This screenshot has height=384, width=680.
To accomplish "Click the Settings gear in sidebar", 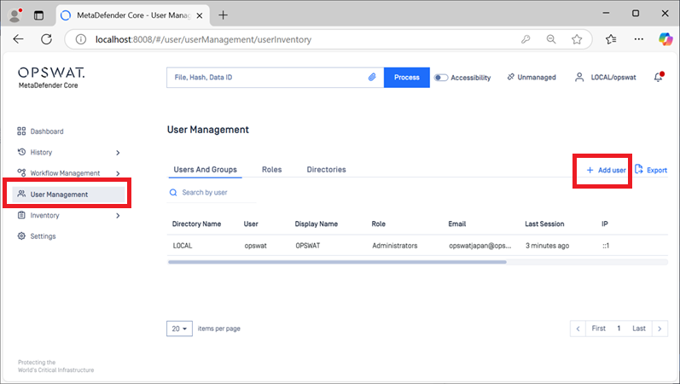I will point(22,236).
